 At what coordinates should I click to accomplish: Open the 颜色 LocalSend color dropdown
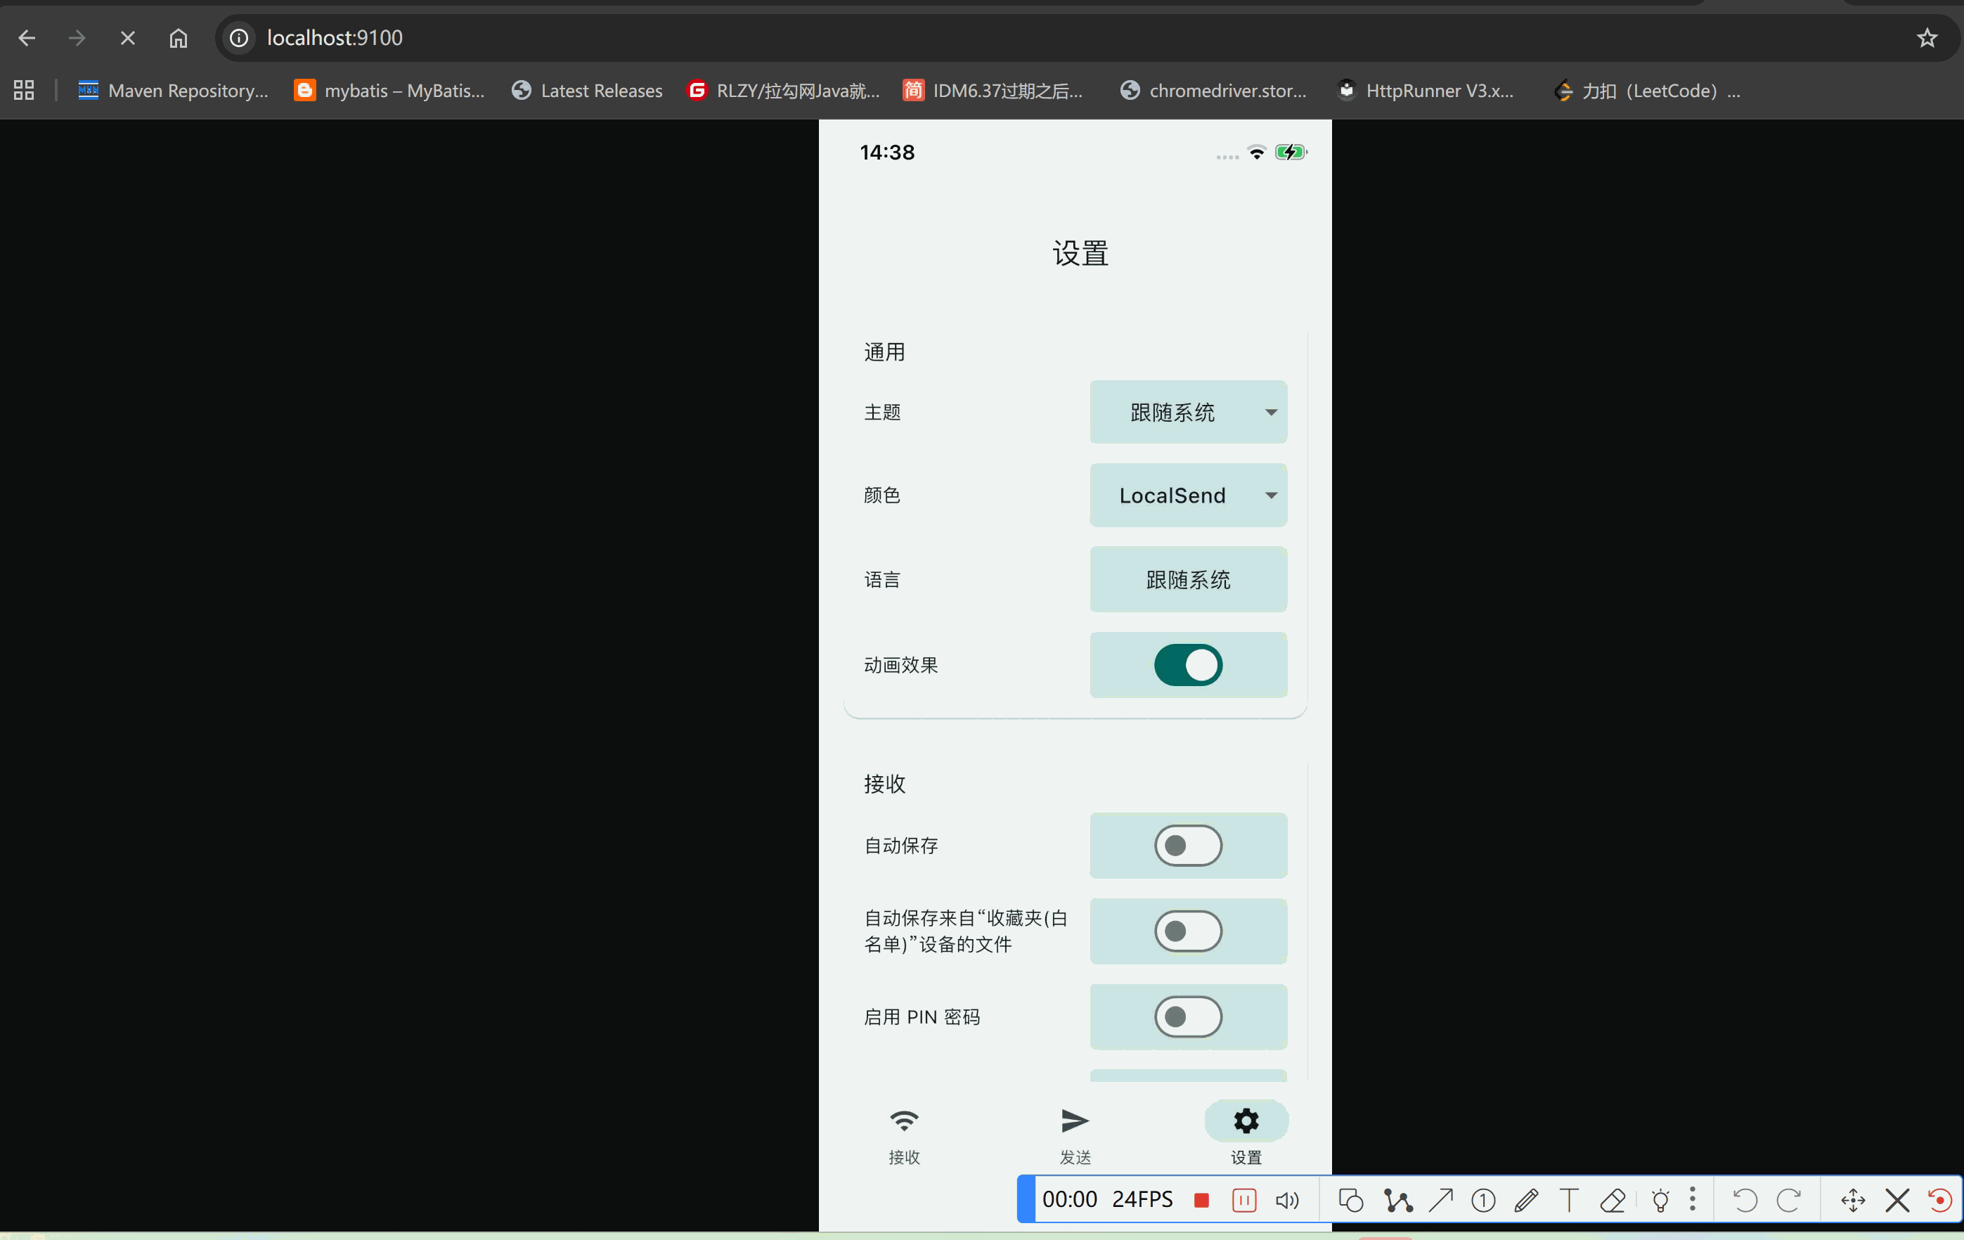click(1187, 494)
